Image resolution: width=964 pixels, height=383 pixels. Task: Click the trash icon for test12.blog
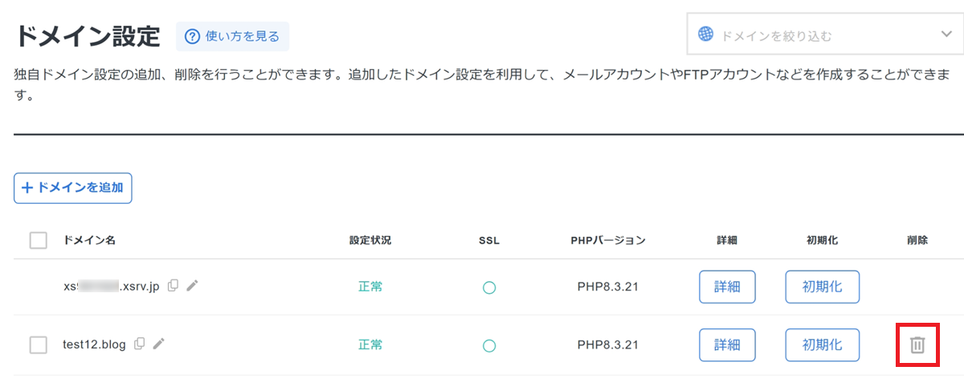tap(917, 345)
